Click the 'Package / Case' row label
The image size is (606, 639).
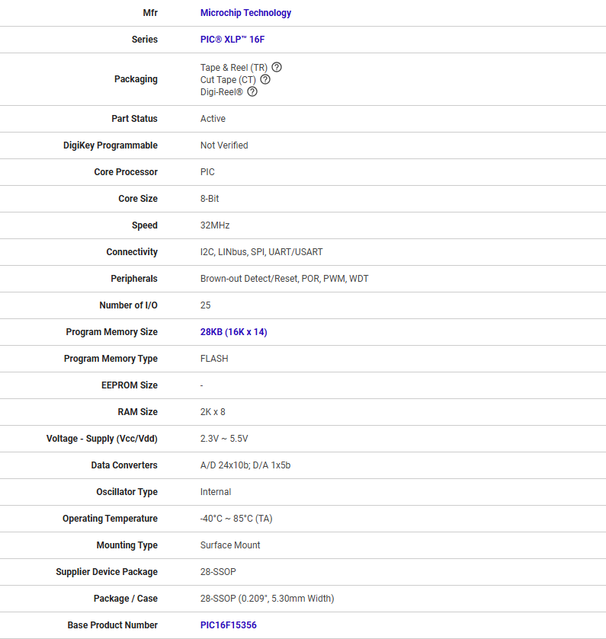125,598
